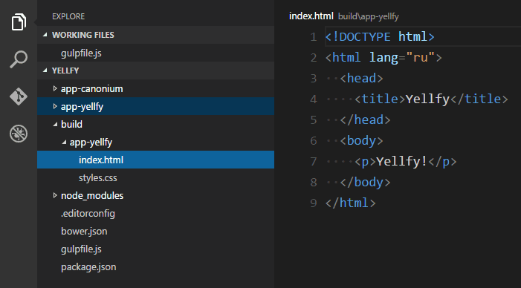This screenshot has height=288, width=521.
Task: Expand the app-canonium folder arrow
Action: click(55, 88)
